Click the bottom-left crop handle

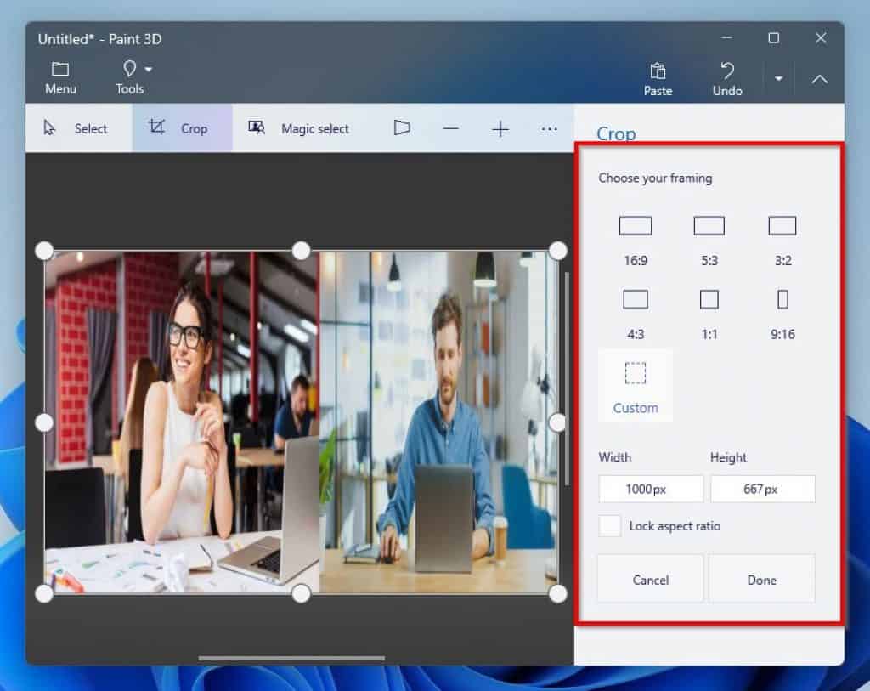click(44, 594)
